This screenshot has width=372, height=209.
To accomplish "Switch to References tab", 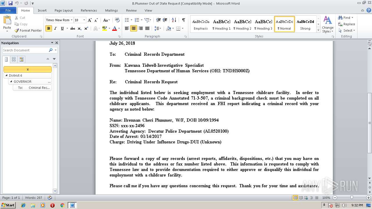I will pyautogui.click(x=89, y=10).
